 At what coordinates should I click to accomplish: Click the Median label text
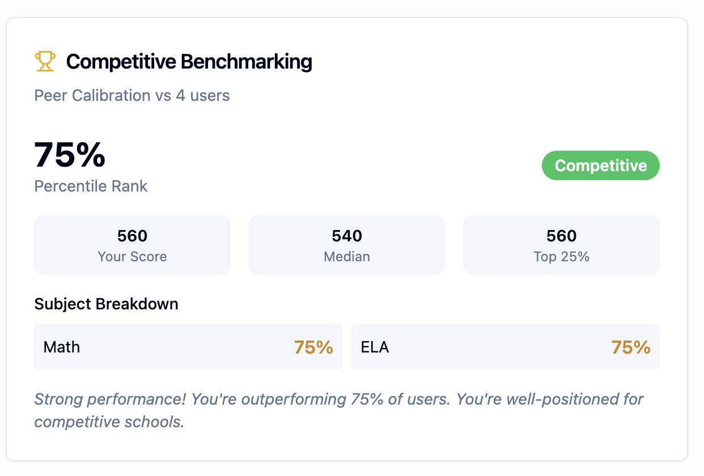pyautogui.click(x=346, y=257)
